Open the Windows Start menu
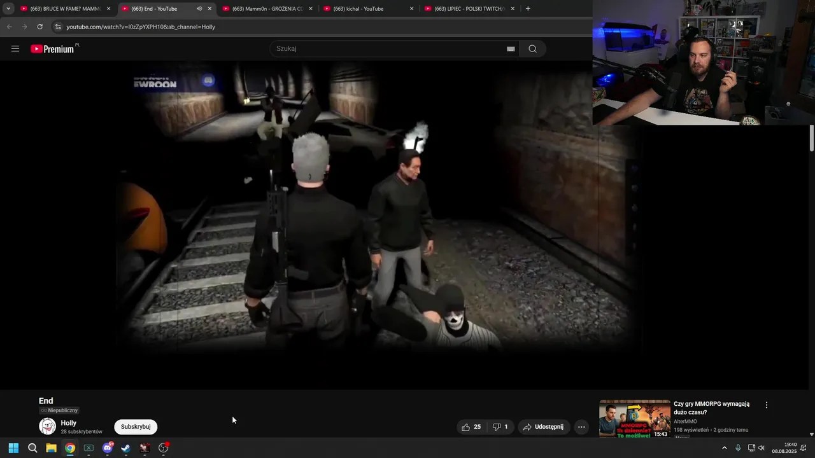 [x=13, y=448]
